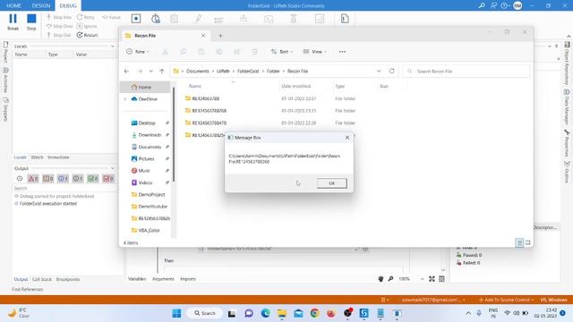Click Documents in the breadcrumb path
The width and height of the screenshot is (573, 322).
click(198, 72)
